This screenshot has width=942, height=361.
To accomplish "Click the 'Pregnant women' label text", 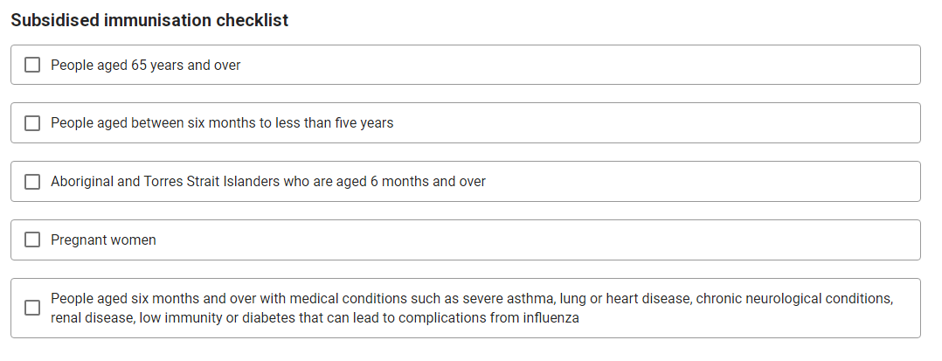I will 103,240.
